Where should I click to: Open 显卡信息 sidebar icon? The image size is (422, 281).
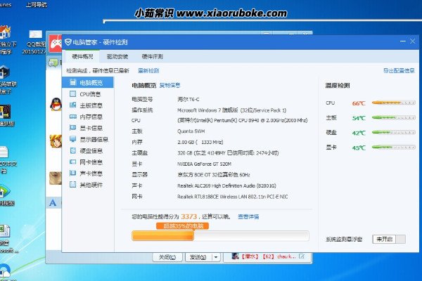pos(72,128)
